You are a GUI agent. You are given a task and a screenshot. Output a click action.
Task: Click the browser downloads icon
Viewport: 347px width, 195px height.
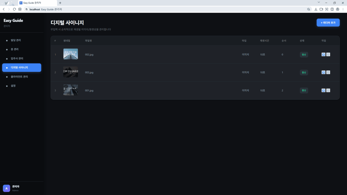point(316,9)
